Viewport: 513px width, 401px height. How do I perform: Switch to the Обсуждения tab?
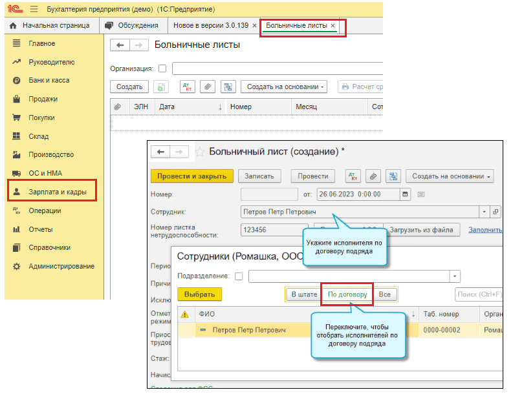click(132, 25)
